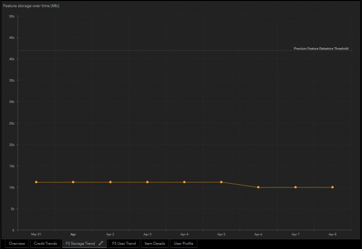
Task: Click the Mar 31 x-axis label
Action: click(36, 234)
